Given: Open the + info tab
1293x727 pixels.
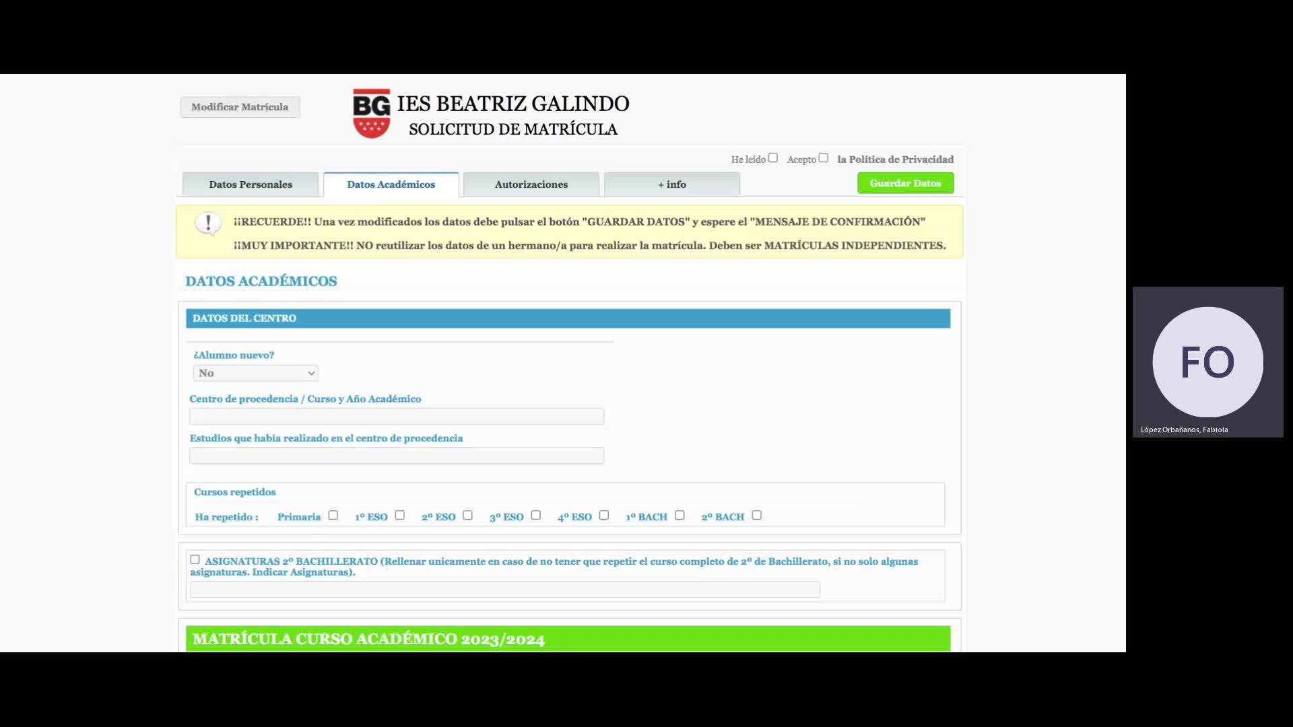Looking at the screenshot, I should [x=671, y=184].
